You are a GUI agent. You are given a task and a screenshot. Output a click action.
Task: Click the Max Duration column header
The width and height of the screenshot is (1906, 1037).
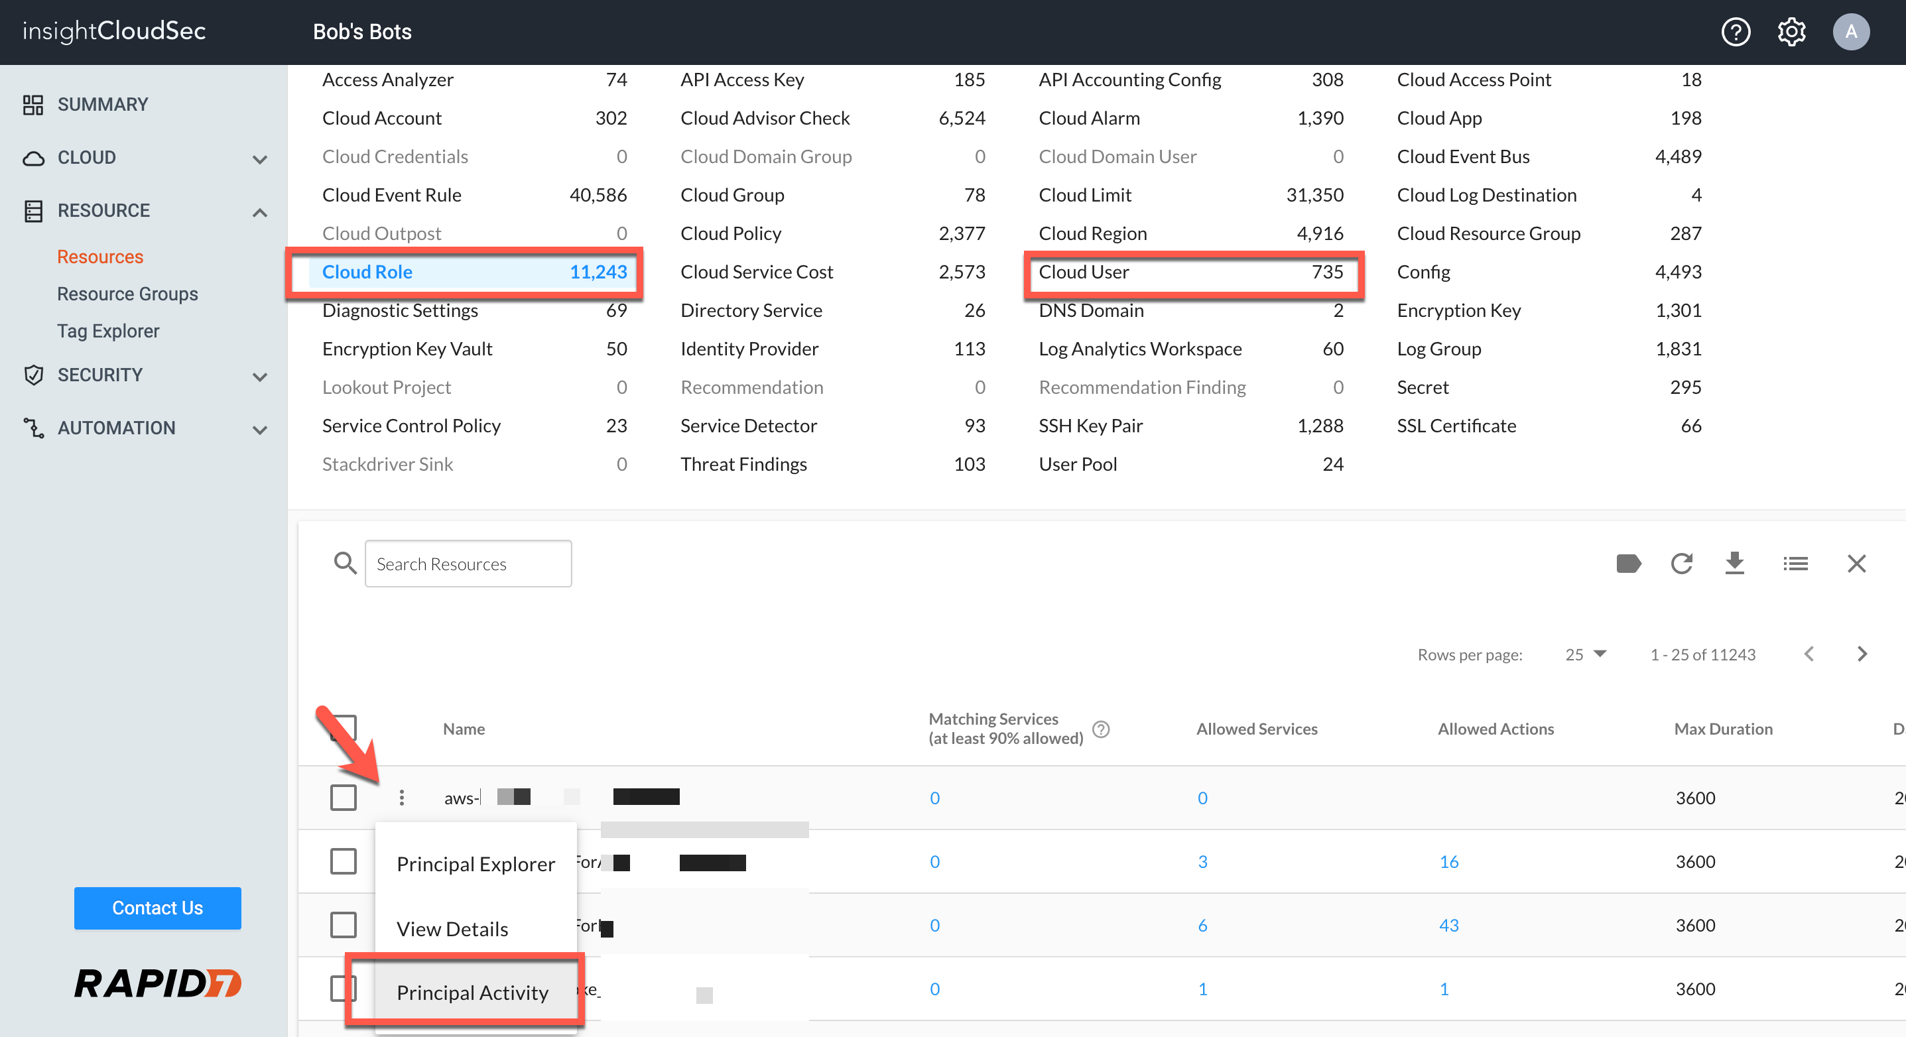pyautogui.click(x=1723, y=729)
